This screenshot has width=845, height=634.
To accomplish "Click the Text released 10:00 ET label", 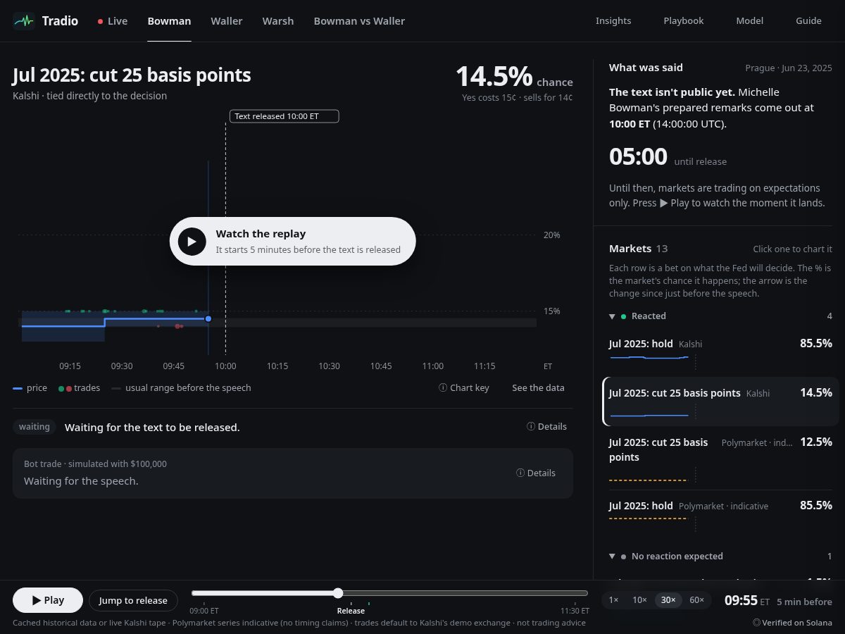I will coord(284,116).
